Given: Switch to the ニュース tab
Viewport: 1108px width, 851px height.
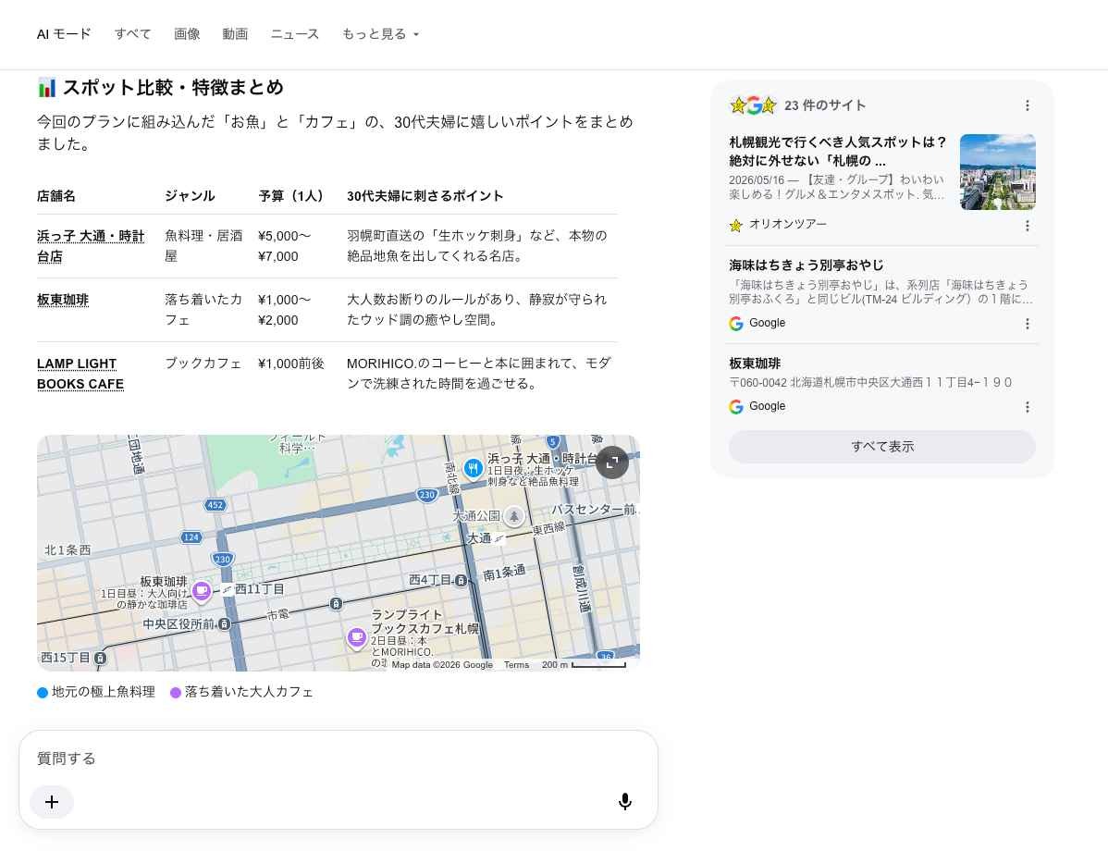Looking at the screenshot, I should pyautogui.click(x=295, y=34).
